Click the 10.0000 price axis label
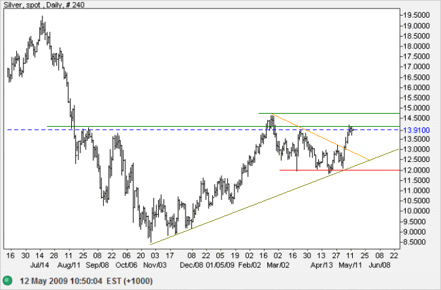 (416, 211)
